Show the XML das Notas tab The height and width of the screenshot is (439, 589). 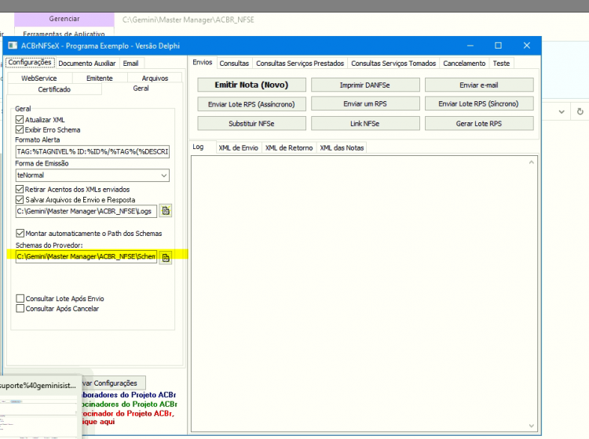(x=342, y=147)
